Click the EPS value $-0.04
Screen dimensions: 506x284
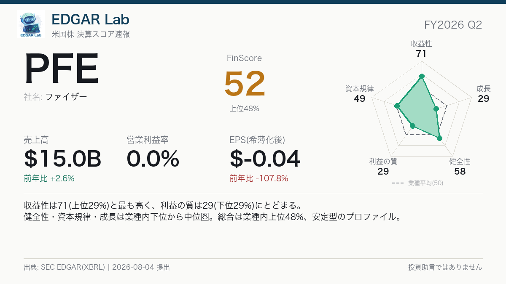(265, 159)
